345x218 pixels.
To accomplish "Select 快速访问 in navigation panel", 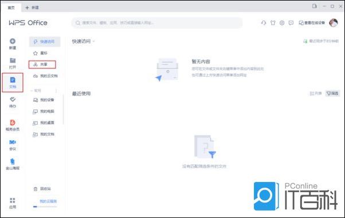I will pyautogui.click(x=45, y=42).
